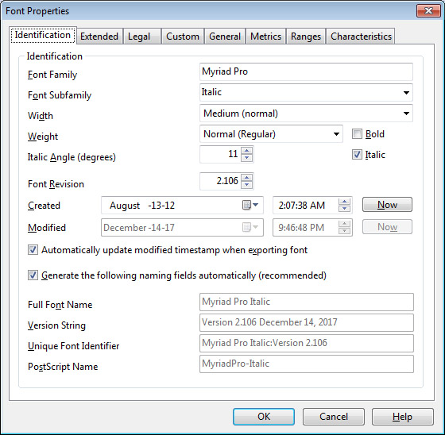Select the Identification tab
The image size is (445, 435).
(x=43, y=35)
